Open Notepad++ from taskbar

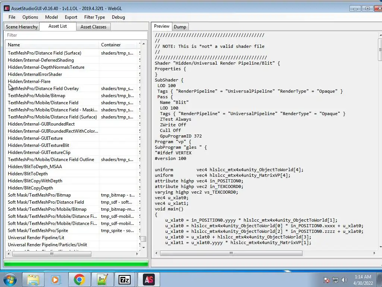(x=102, y=280)
